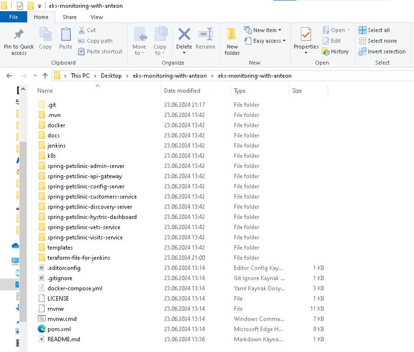Click the Pin to Quick access icon
The height and width of the screenshot is (352, 414).
[19, 35]
